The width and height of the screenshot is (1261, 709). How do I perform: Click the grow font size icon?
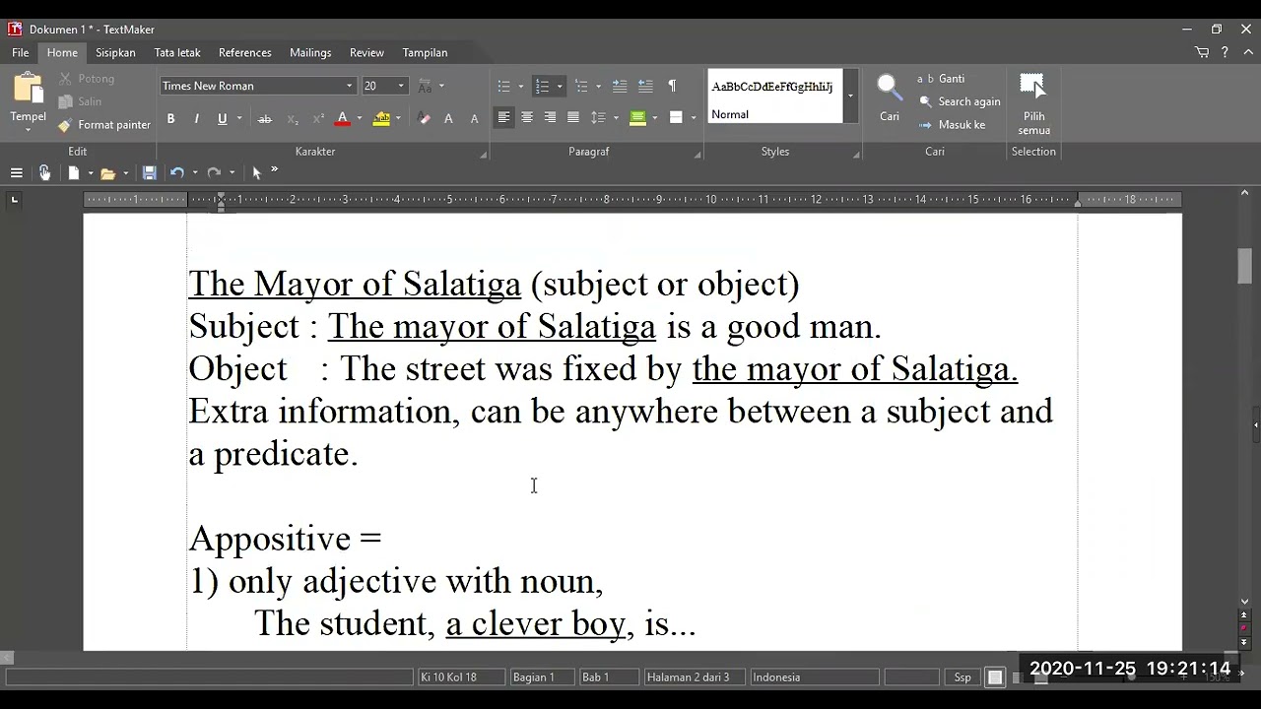click(x=448, y=119)
